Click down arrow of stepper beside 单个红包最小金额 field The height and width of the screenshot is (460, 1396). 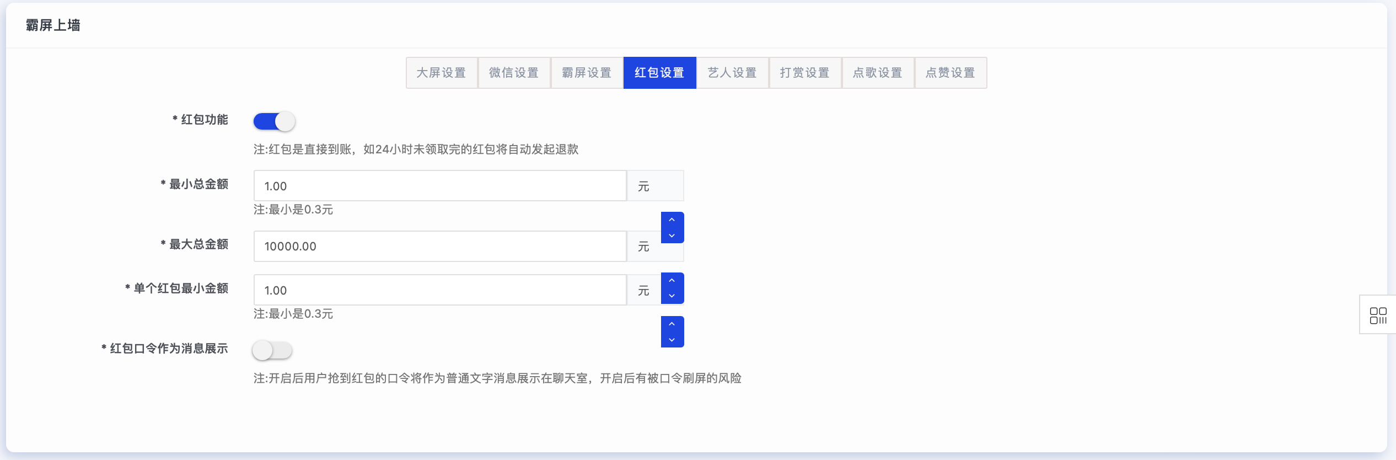672,296
